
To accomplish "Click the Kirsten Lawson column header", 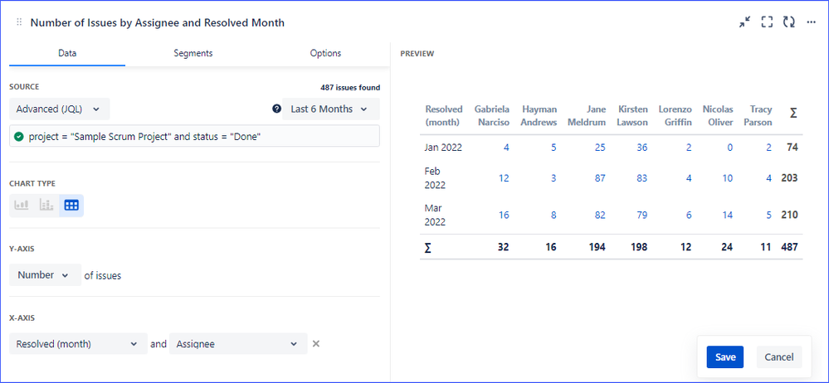I will point(632,116).
